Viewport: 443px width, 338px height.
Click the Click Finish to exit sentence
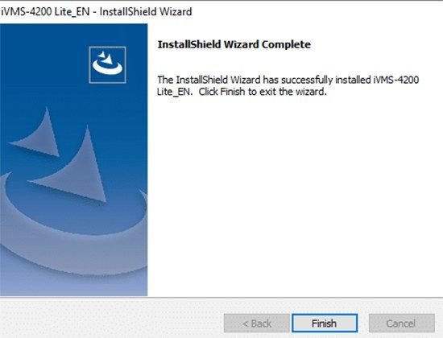point(263,92)
